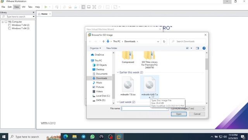This screenshot has height=140, width=248.
Task: Click the New folder button
Action: pyautogui.click(x=112, y=48)
